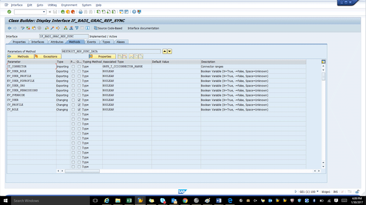Click the Activate matchstick icon

pos(52,28)
